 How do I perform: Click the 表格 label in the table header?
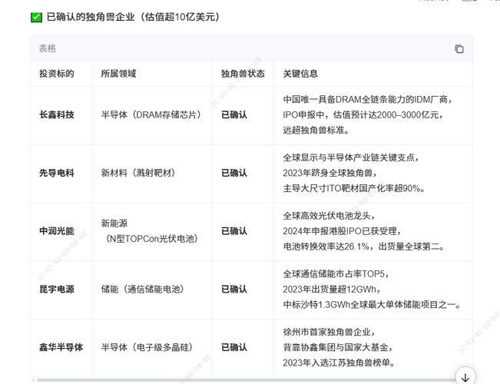47,48
